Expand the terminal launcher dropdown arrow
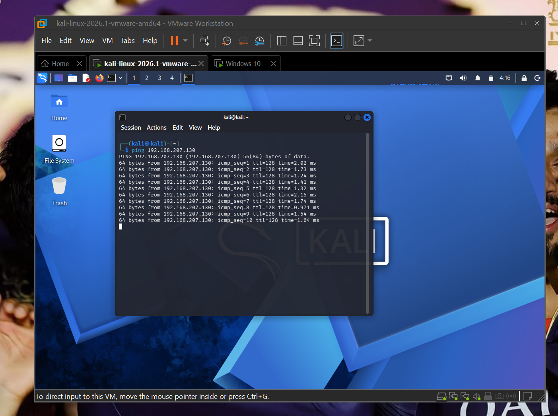 121,78
